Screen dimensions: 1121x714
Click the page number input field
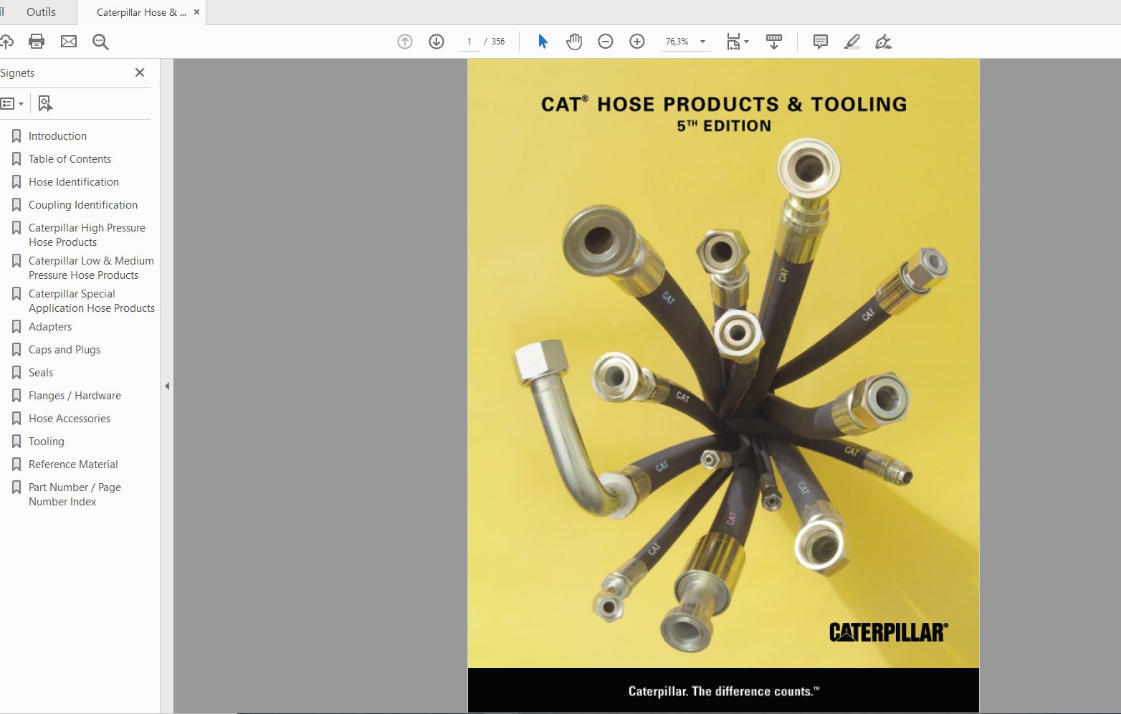pyautogui.click(x=469, y=42)
